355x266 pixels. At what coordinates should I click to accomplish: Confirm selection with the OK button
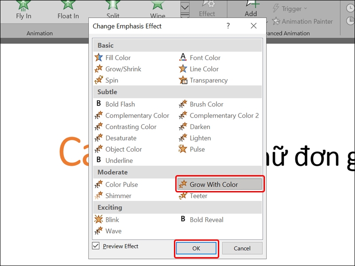(x=196, y=249)
